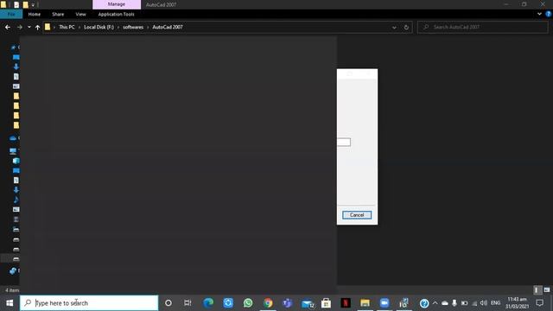
Task: Open the View ribbon tab
Action: [x=80, y=14]
